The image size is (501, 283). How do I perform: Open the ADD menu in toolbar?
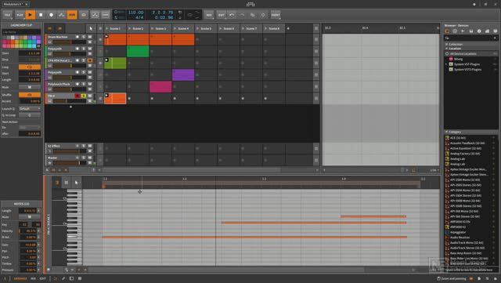point(209,15)
